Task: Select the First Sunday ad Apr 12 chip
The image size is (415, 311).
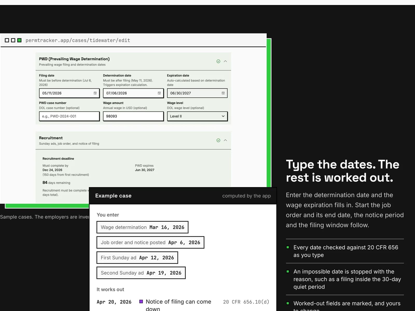Action: (137, 258)
